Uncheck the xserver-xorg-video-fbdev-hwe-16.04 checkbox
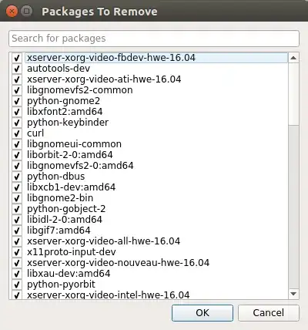308x330 pixels. click(17, 58)
